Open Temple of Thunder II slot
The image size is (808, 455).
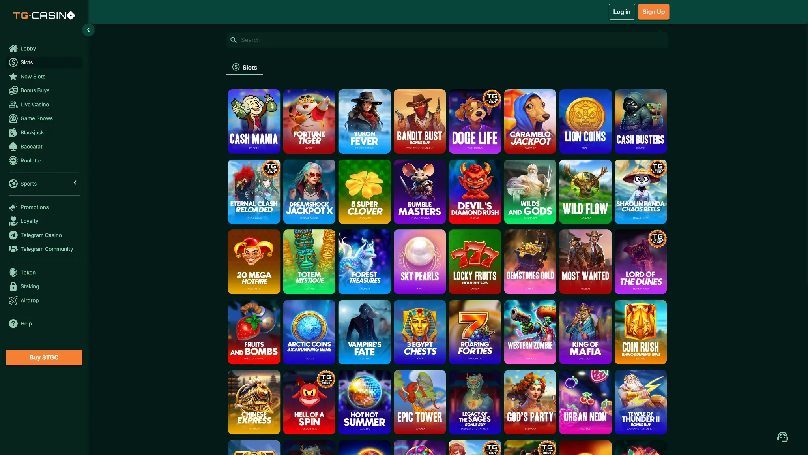point(641,402)
